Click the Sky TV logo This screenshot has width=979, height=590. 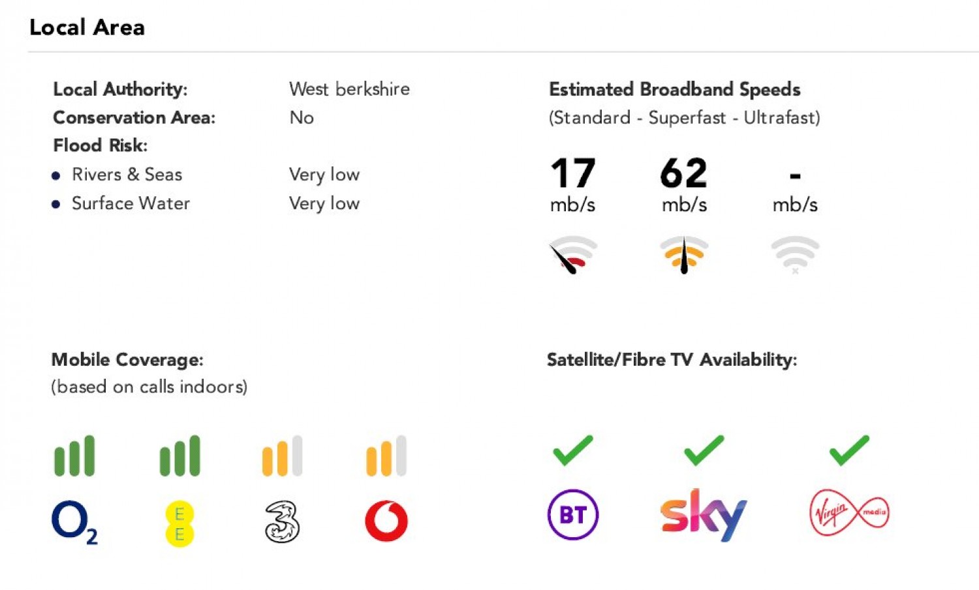703,515
